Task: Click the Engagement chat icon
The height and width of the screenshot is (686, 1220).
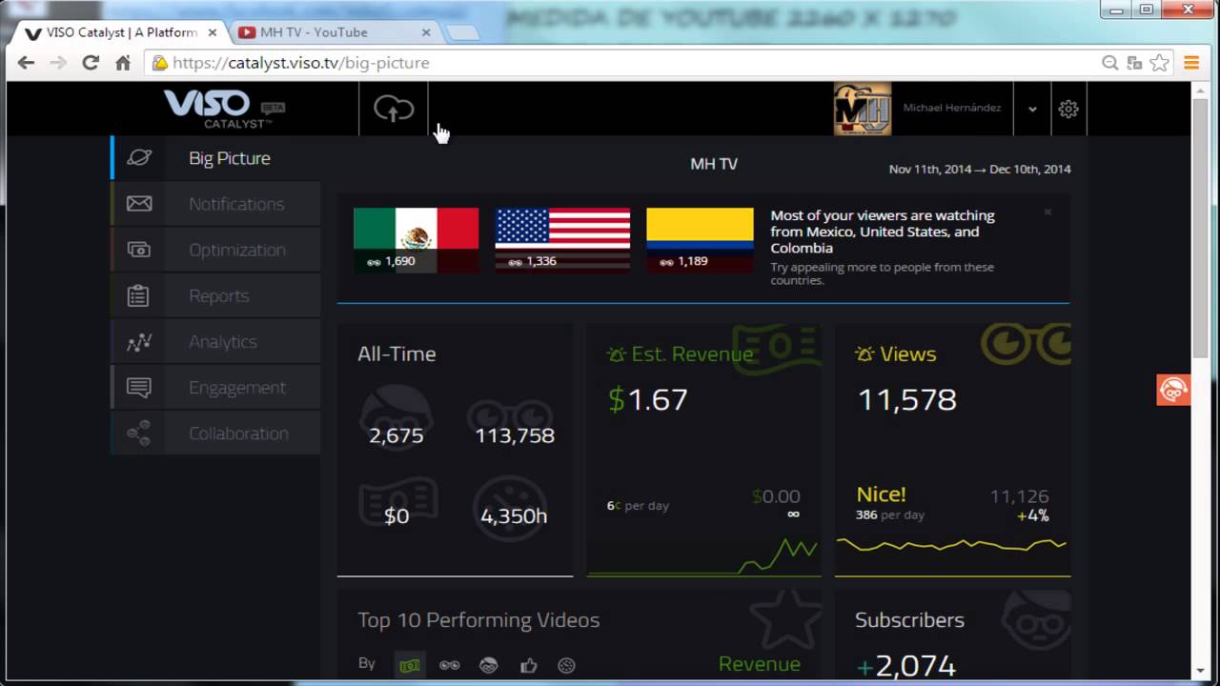Action: pyautogui.click(x=139, y=388)
